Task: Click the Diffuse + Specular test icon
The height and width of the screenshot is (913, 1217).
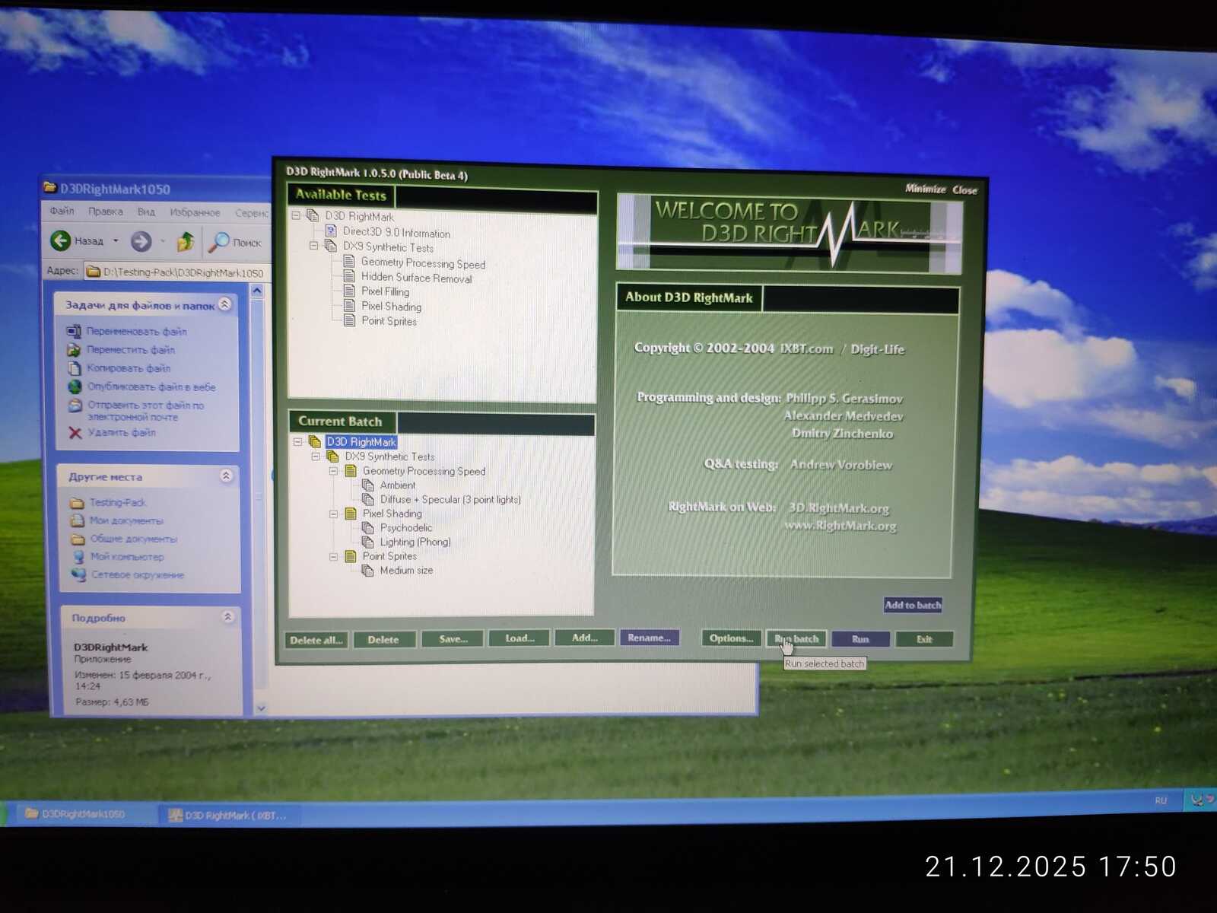Action: 368,499
